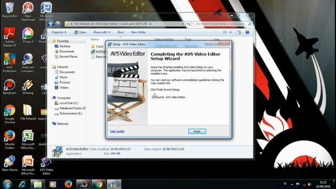Screen dimensions: 336x189
Task: Open Chrome from the taskbar
Action: pos(99,184)
